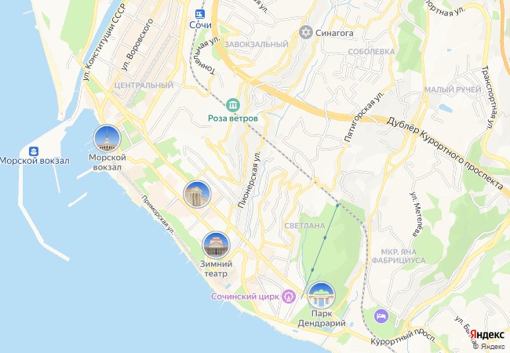Click the purple hotel bed icon
Screen dimensions: 510x353
point(381,315)
